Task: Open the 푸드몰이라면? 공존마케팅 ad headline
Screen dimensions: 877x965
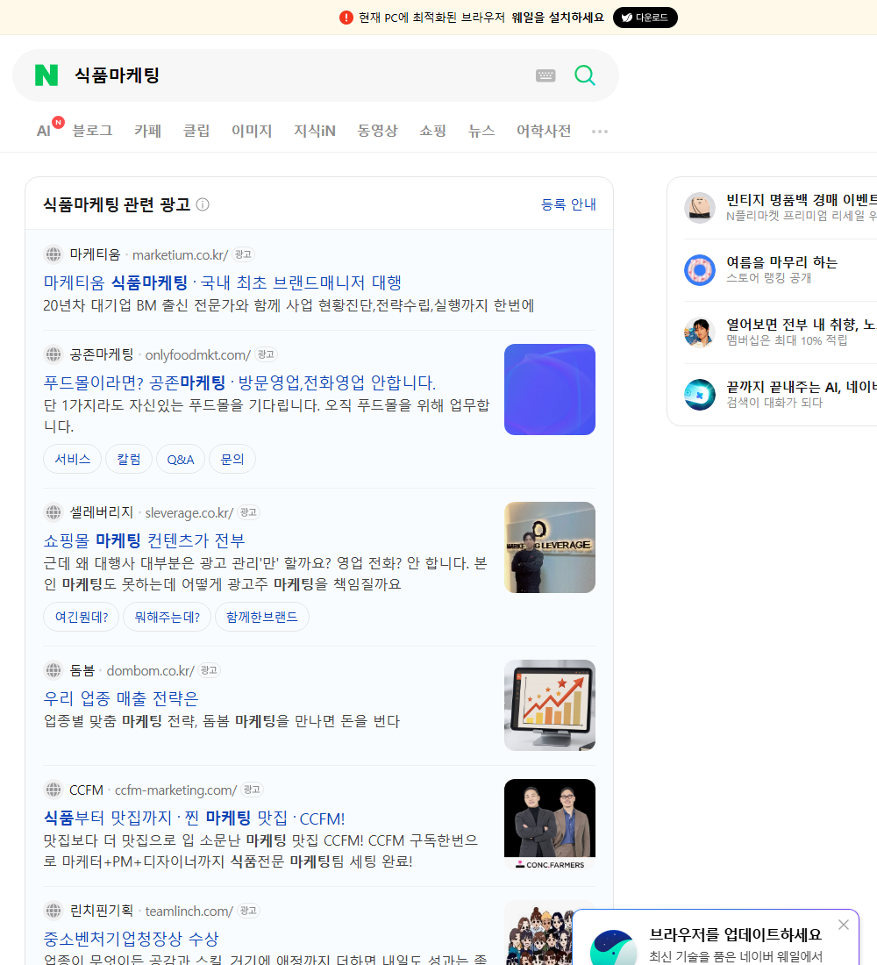Action: [x=239, y=382]
